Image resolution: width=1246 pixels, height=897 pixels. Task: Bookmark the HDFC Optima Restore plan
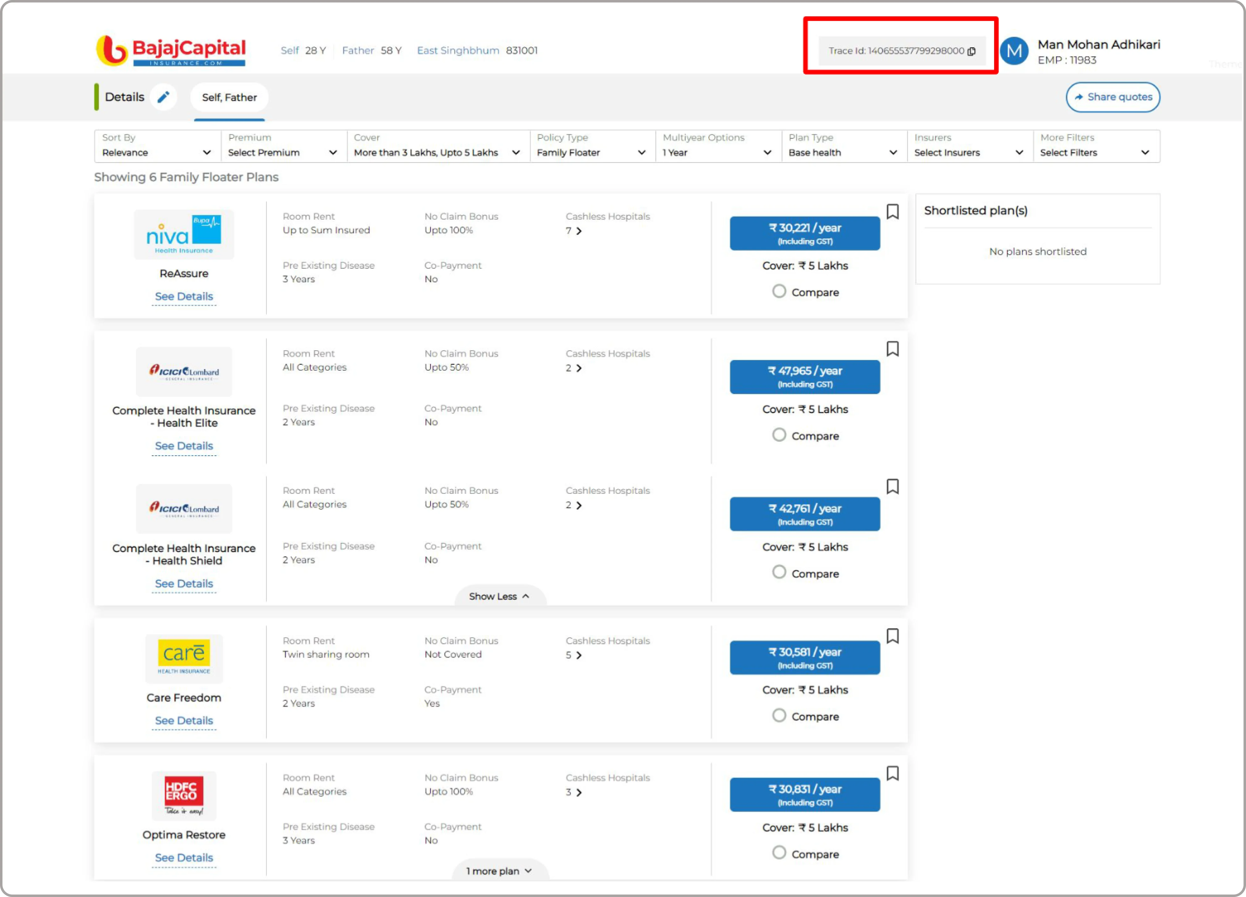click(x=893, y=773)
